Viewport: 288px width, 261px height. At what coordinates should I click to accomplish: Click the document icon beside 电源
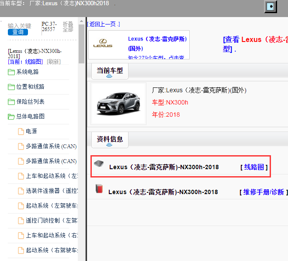click(x=21, y=132)
